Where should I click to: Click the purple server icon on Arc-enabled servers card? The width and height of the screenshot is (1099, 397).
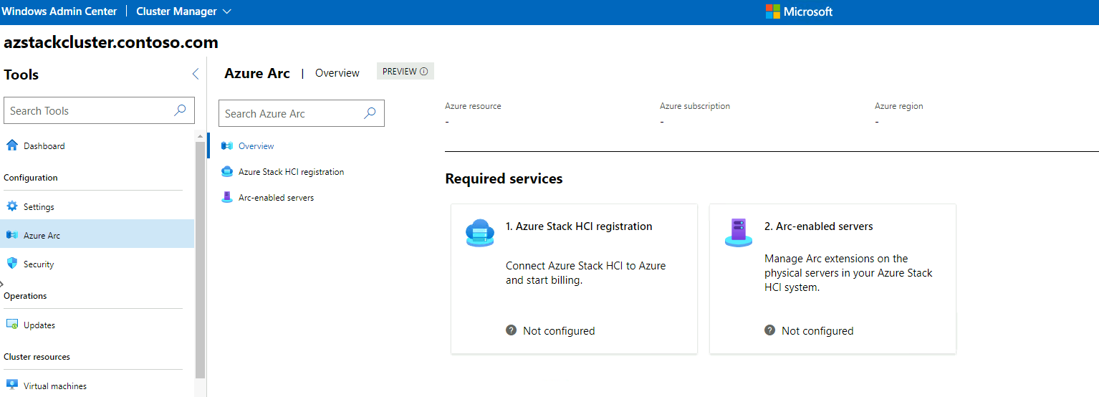pyautogui.click(x=739, y=233)
